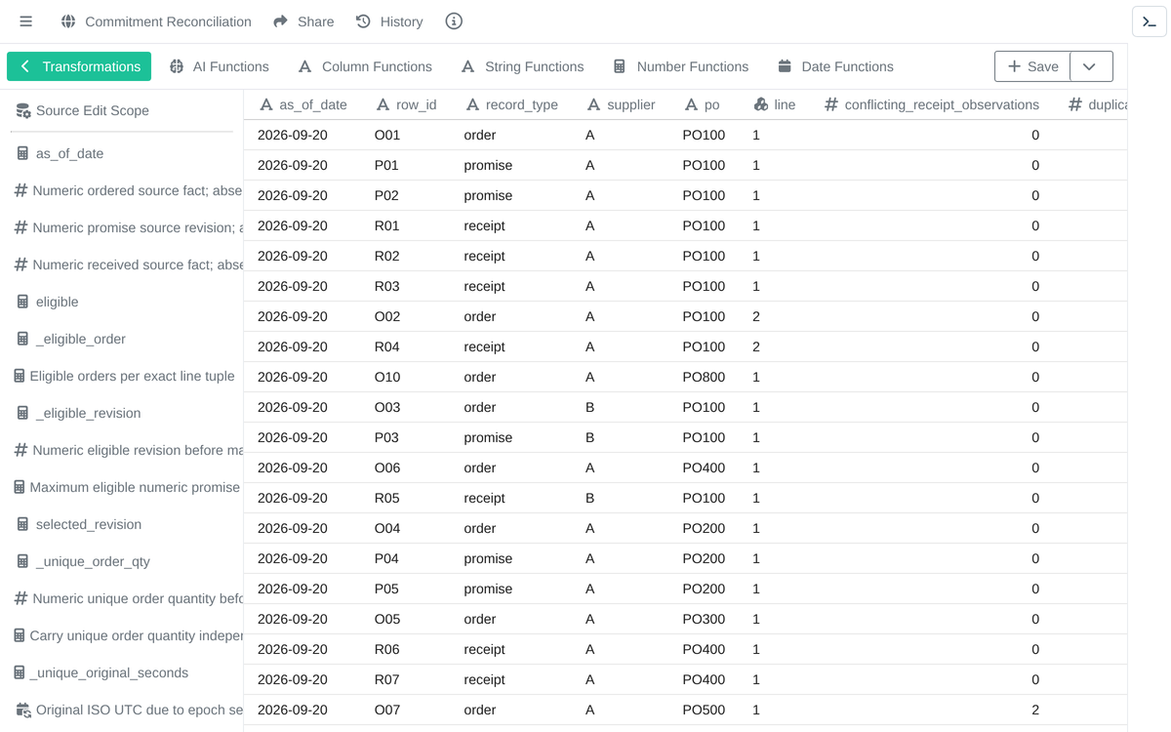Viewport: 1171px width, 732px height.
Task: Click the calculator icon beside eligible step
Action: (x=22, y=302)
